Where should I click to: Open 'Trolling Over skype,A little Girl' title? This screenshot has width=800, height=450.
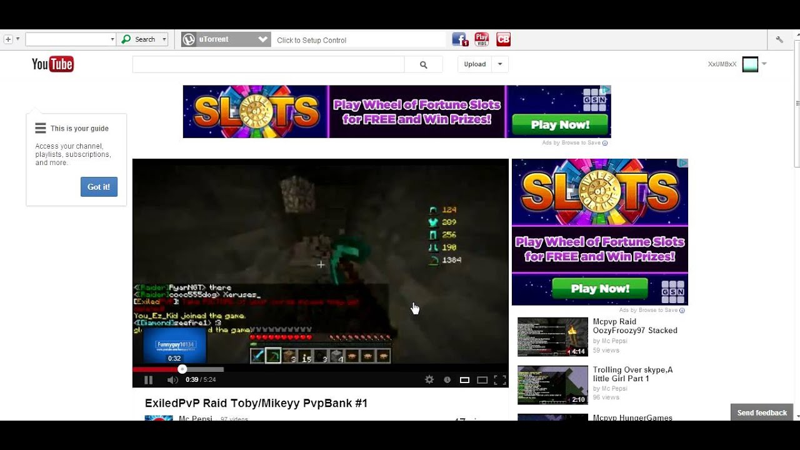click(632, 374)
